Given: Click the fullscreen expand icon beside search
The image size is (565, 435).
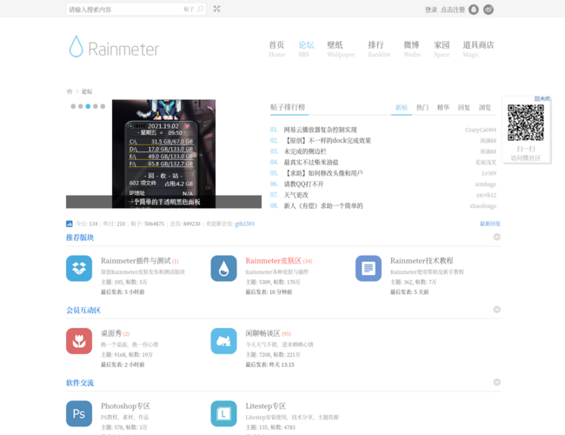Looking at the screenshot, I should pos(216,9).
